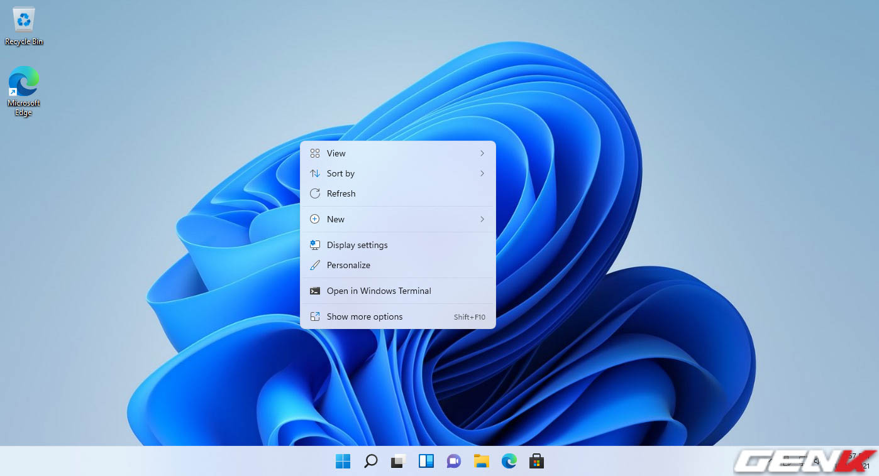
Task: Launch Search from the taskbar
Action: tap(370, 461)
